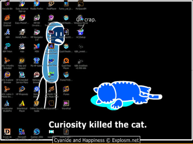Open the HP1180 On-screen guide icon

(x=37, y=18)
